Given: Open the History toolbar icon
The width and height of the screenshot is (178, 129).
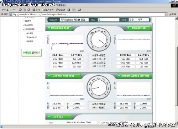Looking at the screenshot, I should tap(69, 10).
